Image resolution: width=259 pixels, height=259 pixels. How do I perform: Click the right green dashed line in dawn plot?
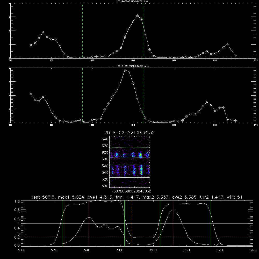tap(143, 31)
